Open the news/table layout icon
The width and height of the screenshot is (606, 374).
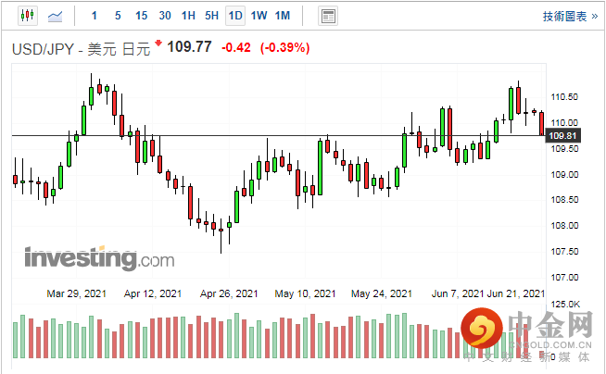(x=328, y=16)
